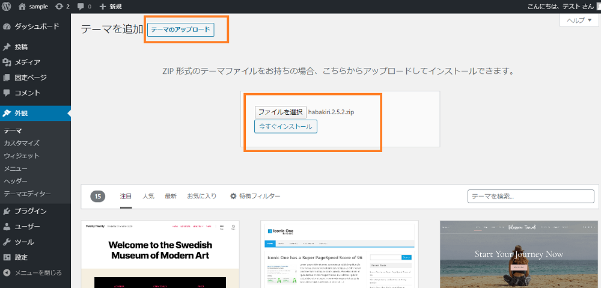Open 投稿 posts menu in sidebar
The height and width of the screenshot is (288, 601).
21,47
